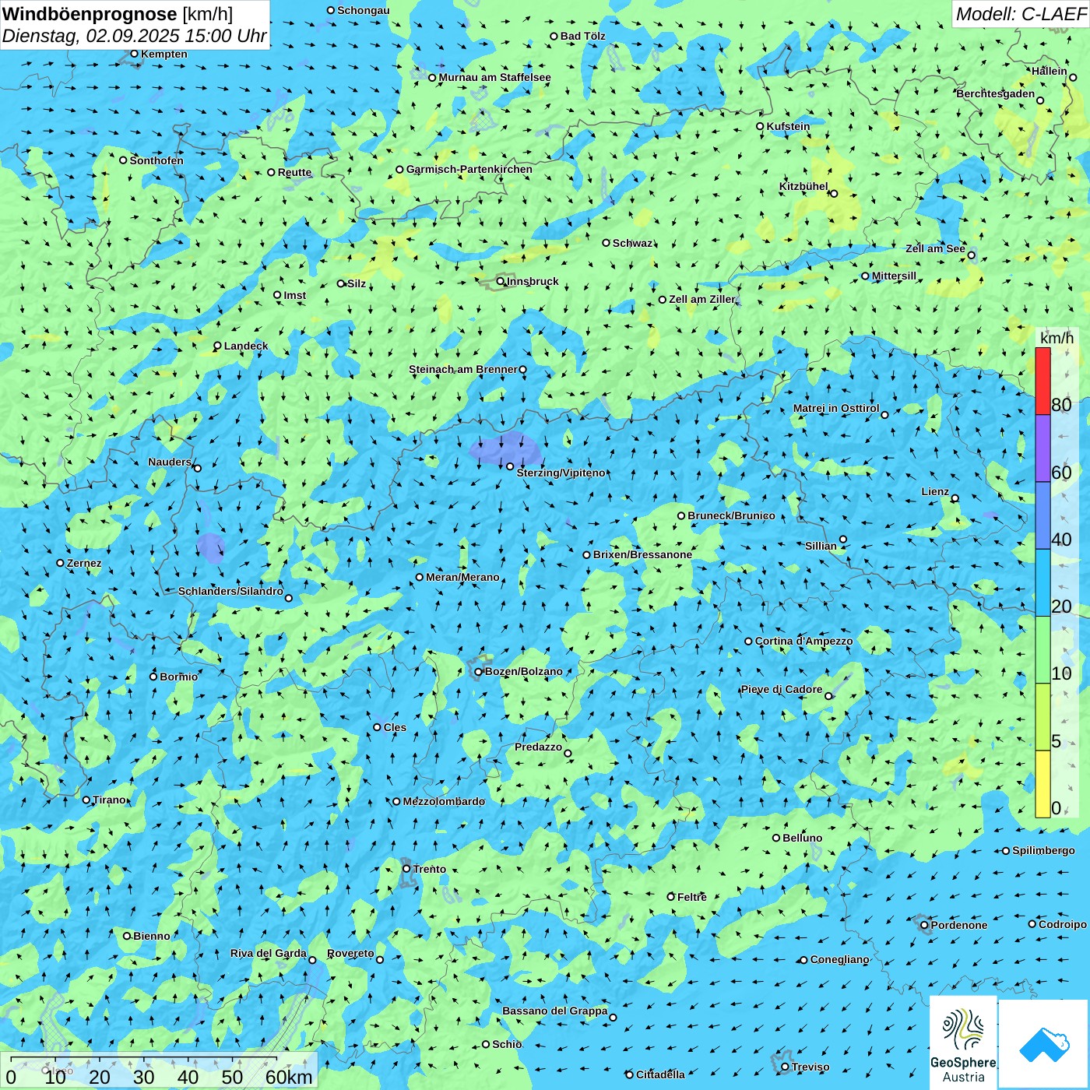The height and width of the screenshot is (1090, 1090).
Task: Click the GeoSphere Austria logo
Action: (963, 1043)
